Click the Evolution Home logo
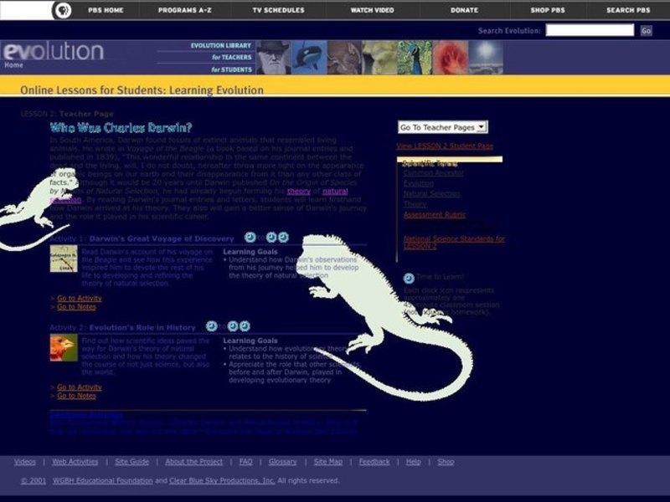Viewport: 670px width, 502px height. (x=50, y=50)
